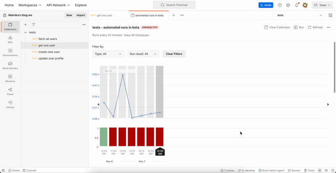Image resolution: width=336 pixels, height=173 pixels.
Task: Click the collections search filter field
Action: pyautogui.click(x=55, y=25)
